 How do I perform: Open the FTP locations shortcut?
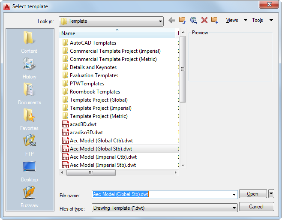pyautogui.click(x=29, y=145)
